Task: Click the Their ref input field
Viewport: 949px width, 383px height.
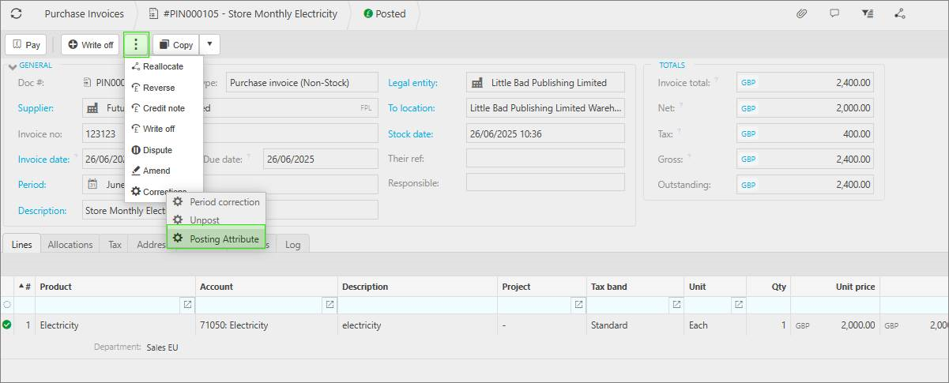Action: [545, 159]
